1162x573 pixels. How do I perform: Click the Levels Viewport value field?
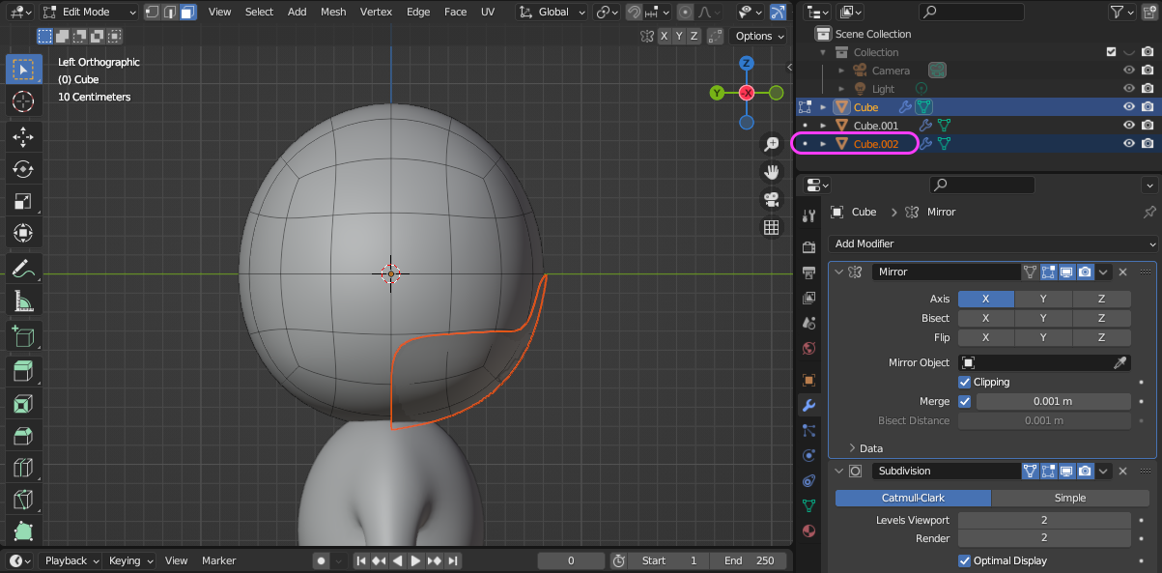[1043, 520]
